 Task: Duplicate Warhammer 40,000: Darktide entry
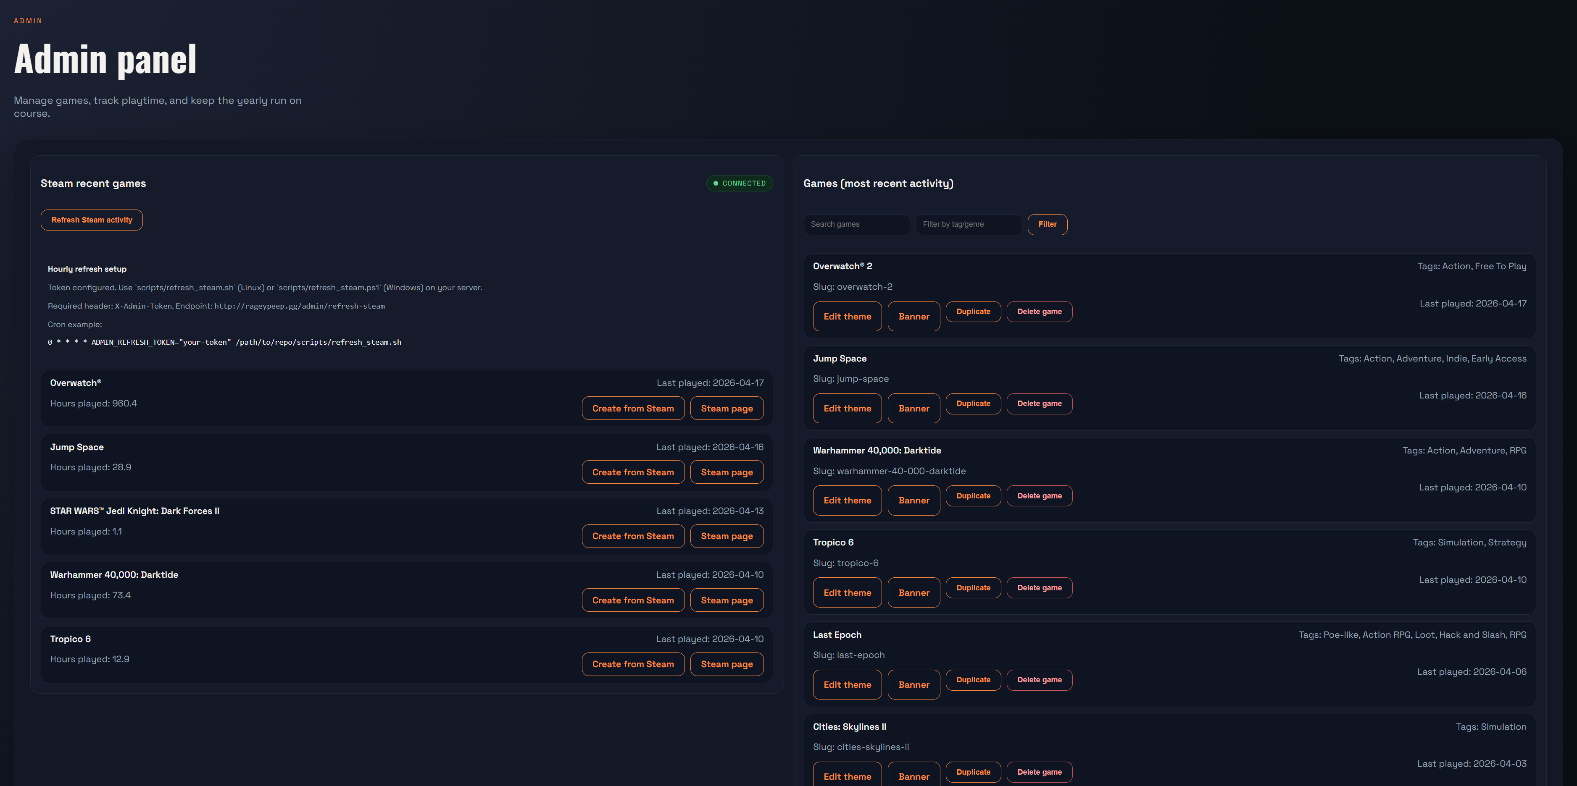click(973, 495)
